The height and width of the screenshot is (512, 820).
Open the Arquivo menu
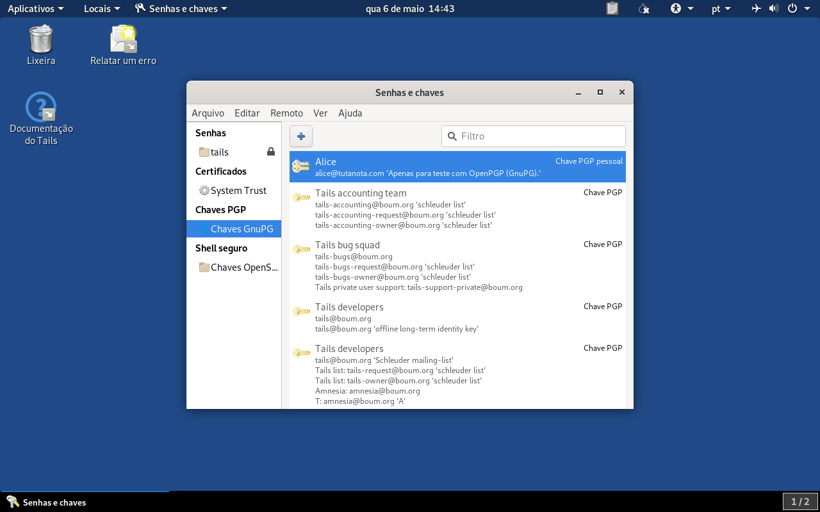(208, 113)
